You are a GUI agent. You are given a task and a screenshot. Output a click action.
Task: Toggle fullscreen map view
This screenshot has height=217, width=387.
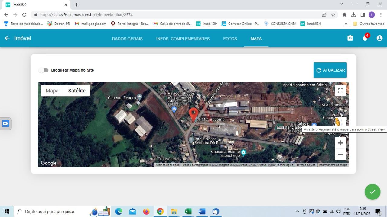pos(340,91)
